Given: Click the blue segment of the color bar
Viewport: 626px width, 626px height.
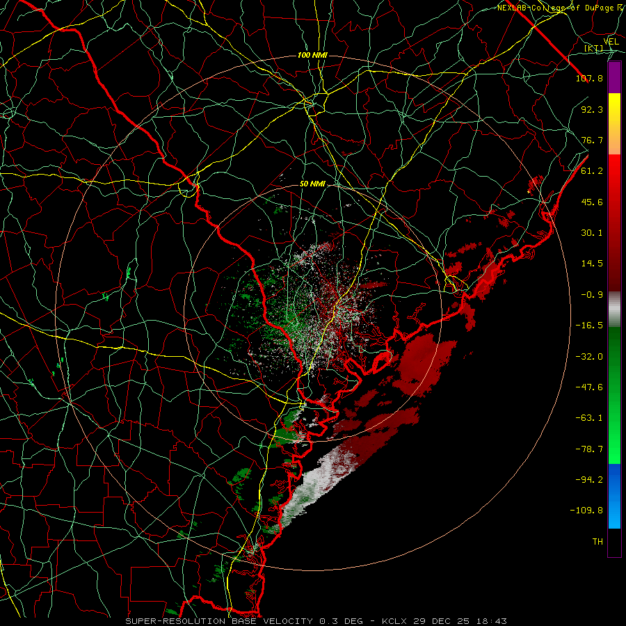Looking at the screenshot, I should [614, 496].
